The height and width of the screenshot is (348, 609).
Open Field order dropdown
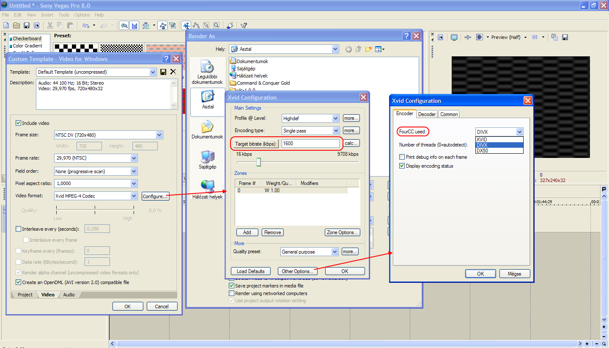[134, 171]
